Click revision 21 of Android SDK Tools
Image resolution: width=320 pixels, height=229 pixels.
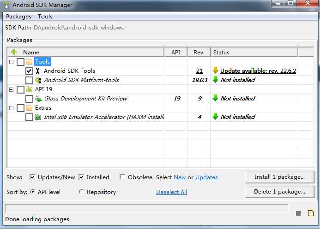(199, 71)
